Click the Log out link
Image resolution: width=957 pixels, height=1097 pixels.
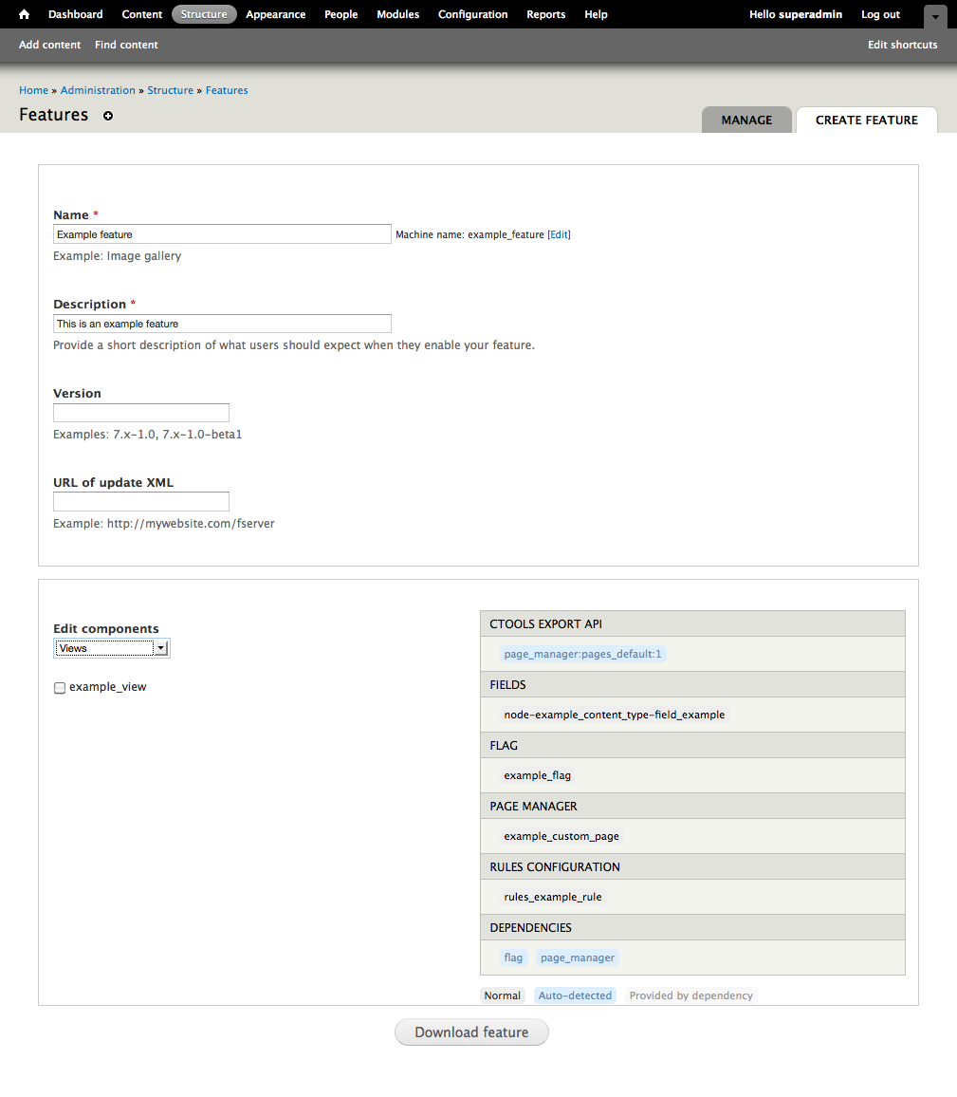tap(880, 14)
